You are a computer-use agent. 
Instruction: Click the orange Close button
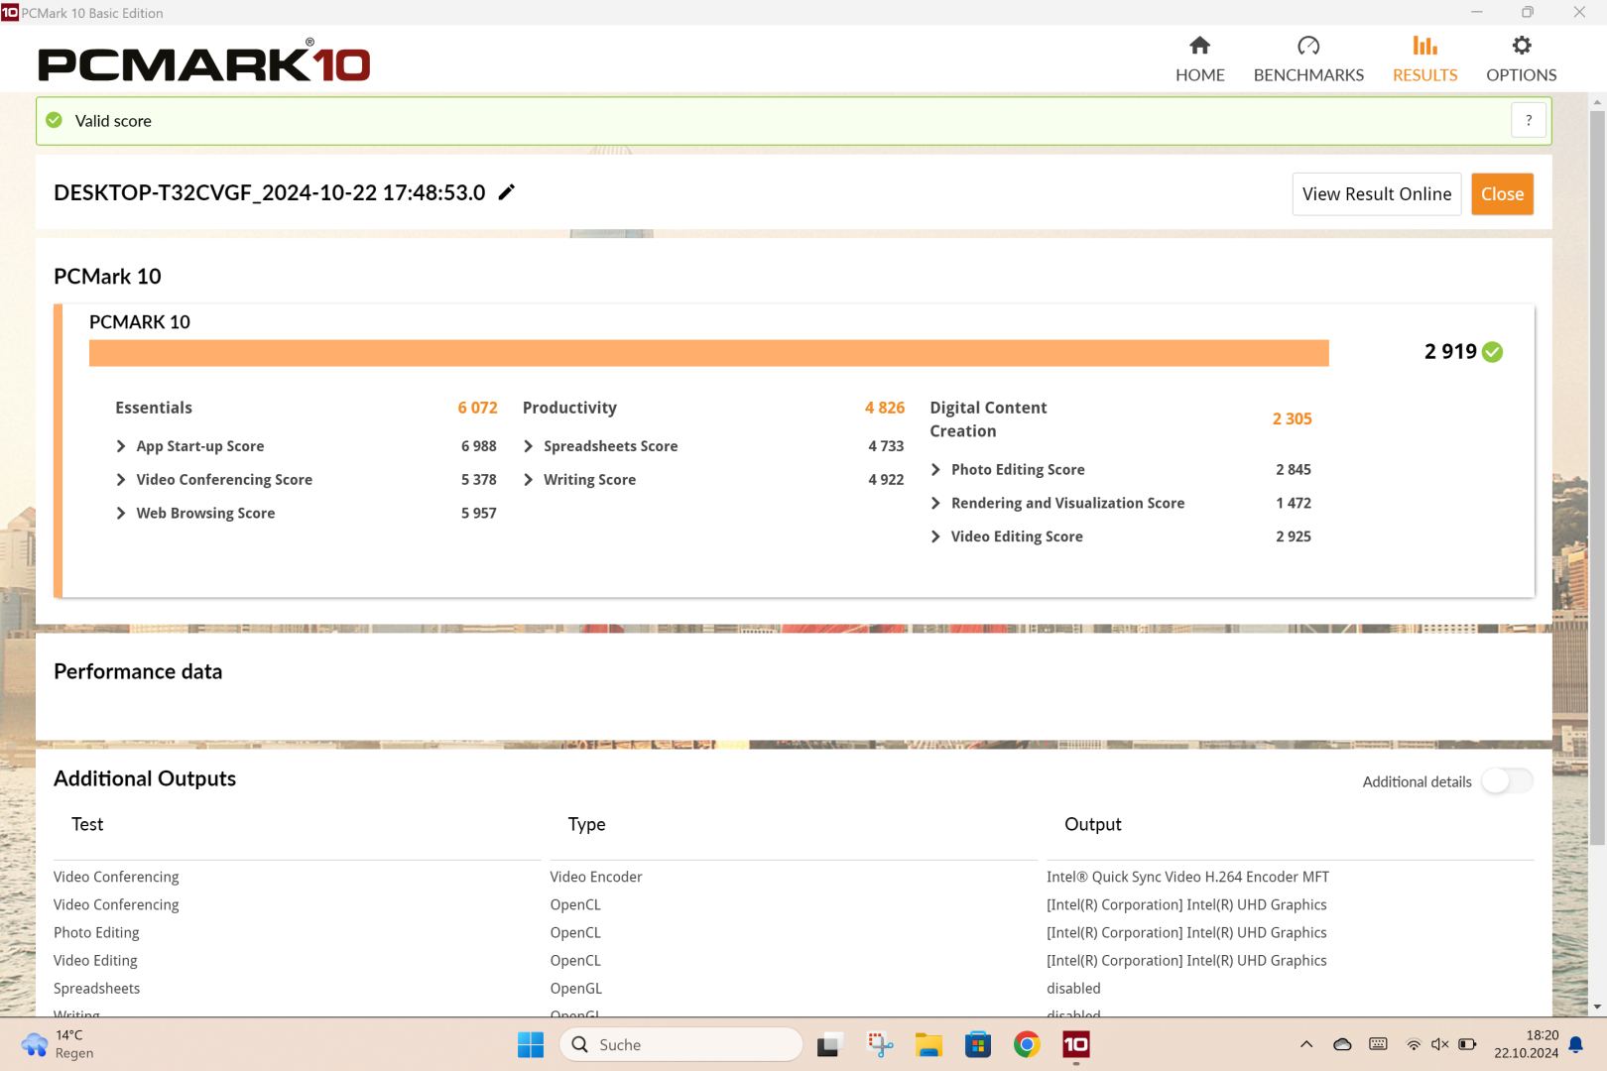[x=1502, y=194]
